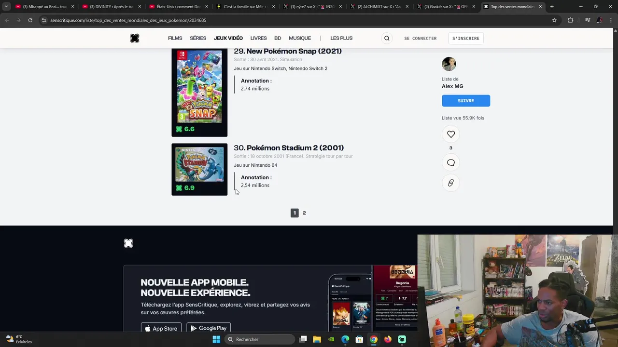
Task: Click 'Jeu sur Nintendo 64' text
Action: click(255, 165)
